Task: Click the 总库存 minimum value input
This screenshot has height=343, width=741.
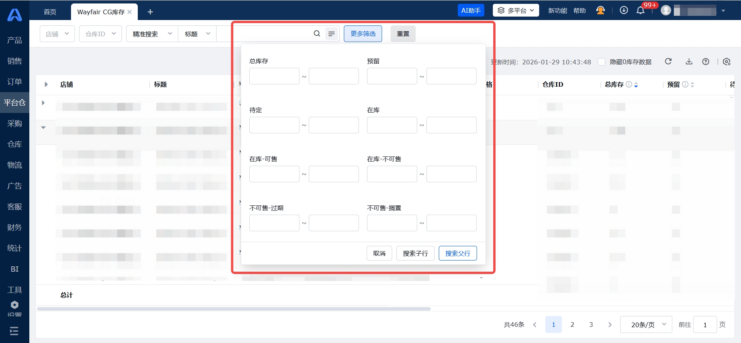Action: tap(274, 76)
